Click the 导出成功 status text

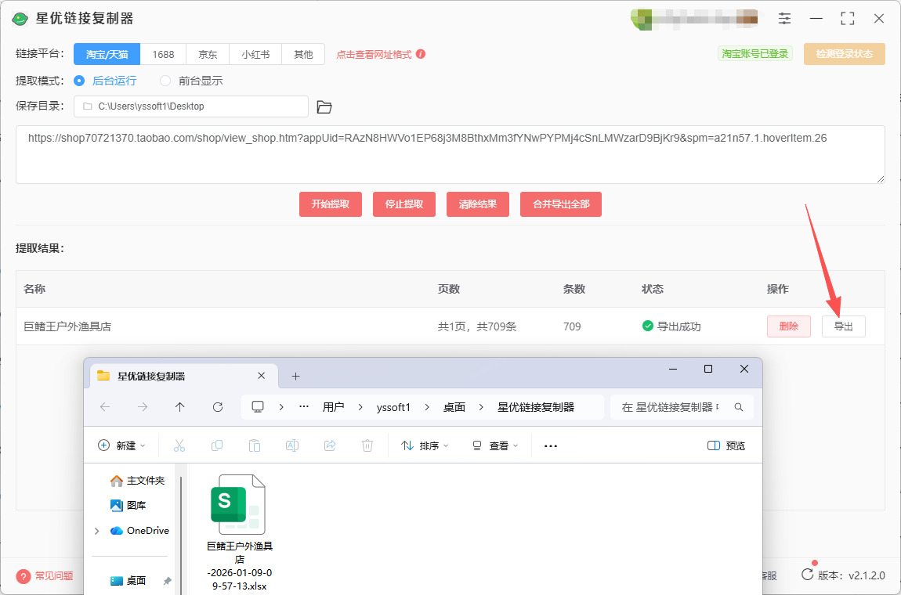pos(678,326)
